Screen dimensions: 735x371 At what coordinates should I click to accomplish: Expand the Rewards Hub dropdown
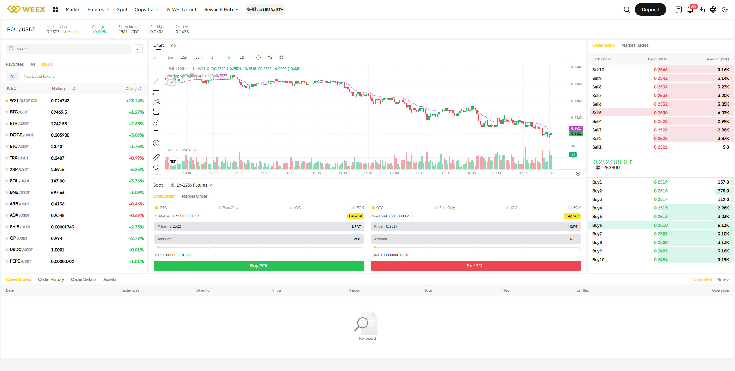[x=221, y=9]
